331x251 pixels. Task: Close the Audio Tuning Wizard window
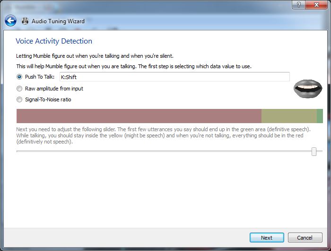coord(316,5)
